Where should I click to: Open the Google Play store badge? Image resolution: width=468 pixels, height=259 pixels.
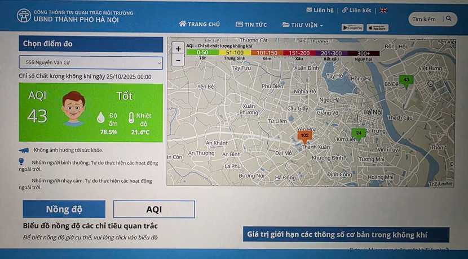[352, 28]
